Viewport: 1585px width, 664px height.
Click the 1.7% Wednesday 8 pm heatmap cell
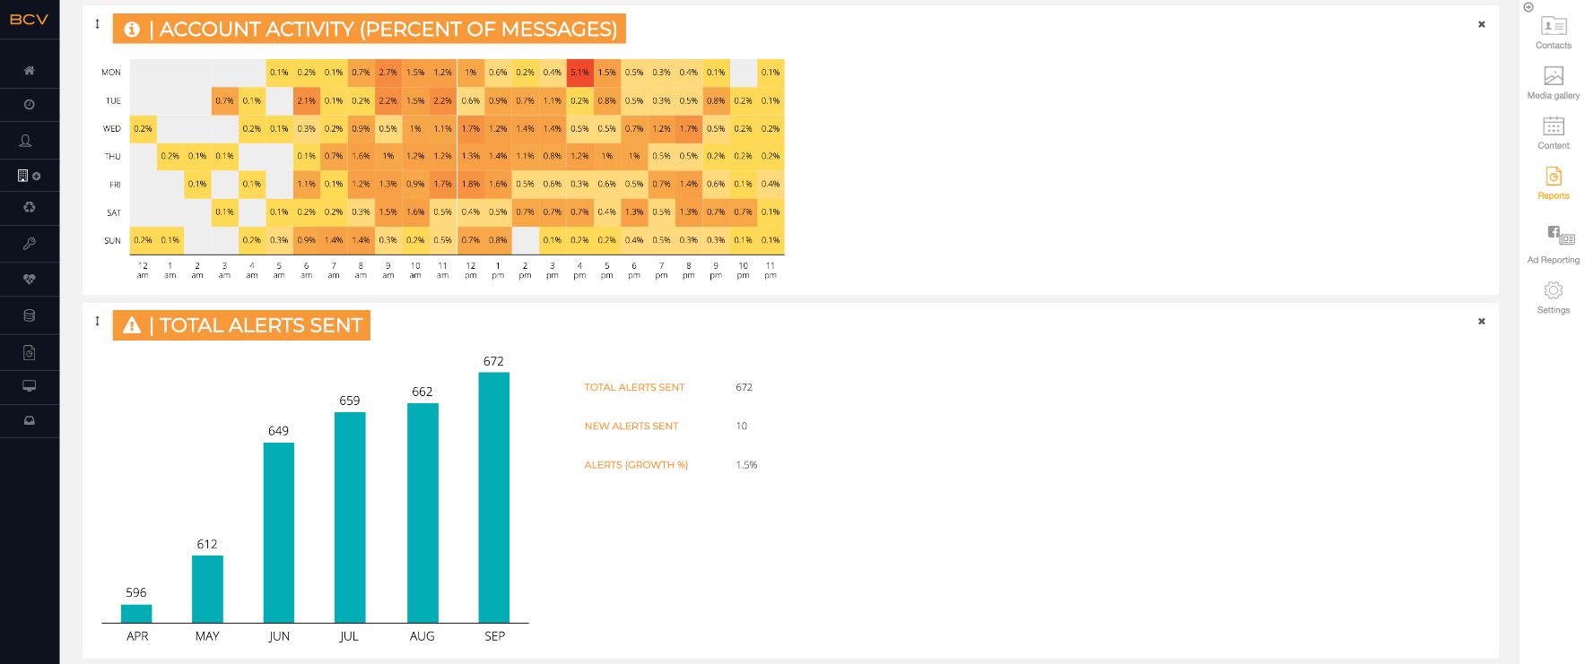click(x=689, y=128)
